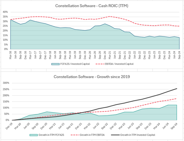
Task: Select the Growth since 2019 chart title
Action: (92, 77)
